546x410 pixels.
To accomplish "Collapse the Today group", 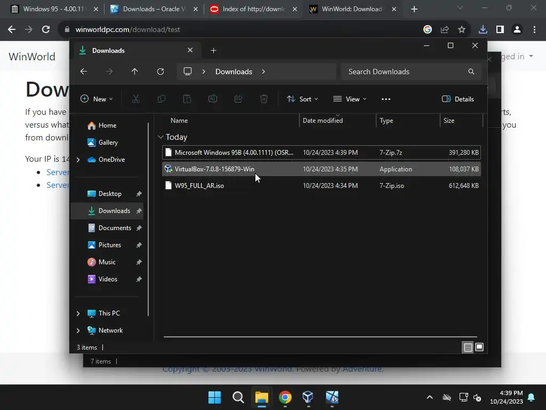I will coord(160,137).
